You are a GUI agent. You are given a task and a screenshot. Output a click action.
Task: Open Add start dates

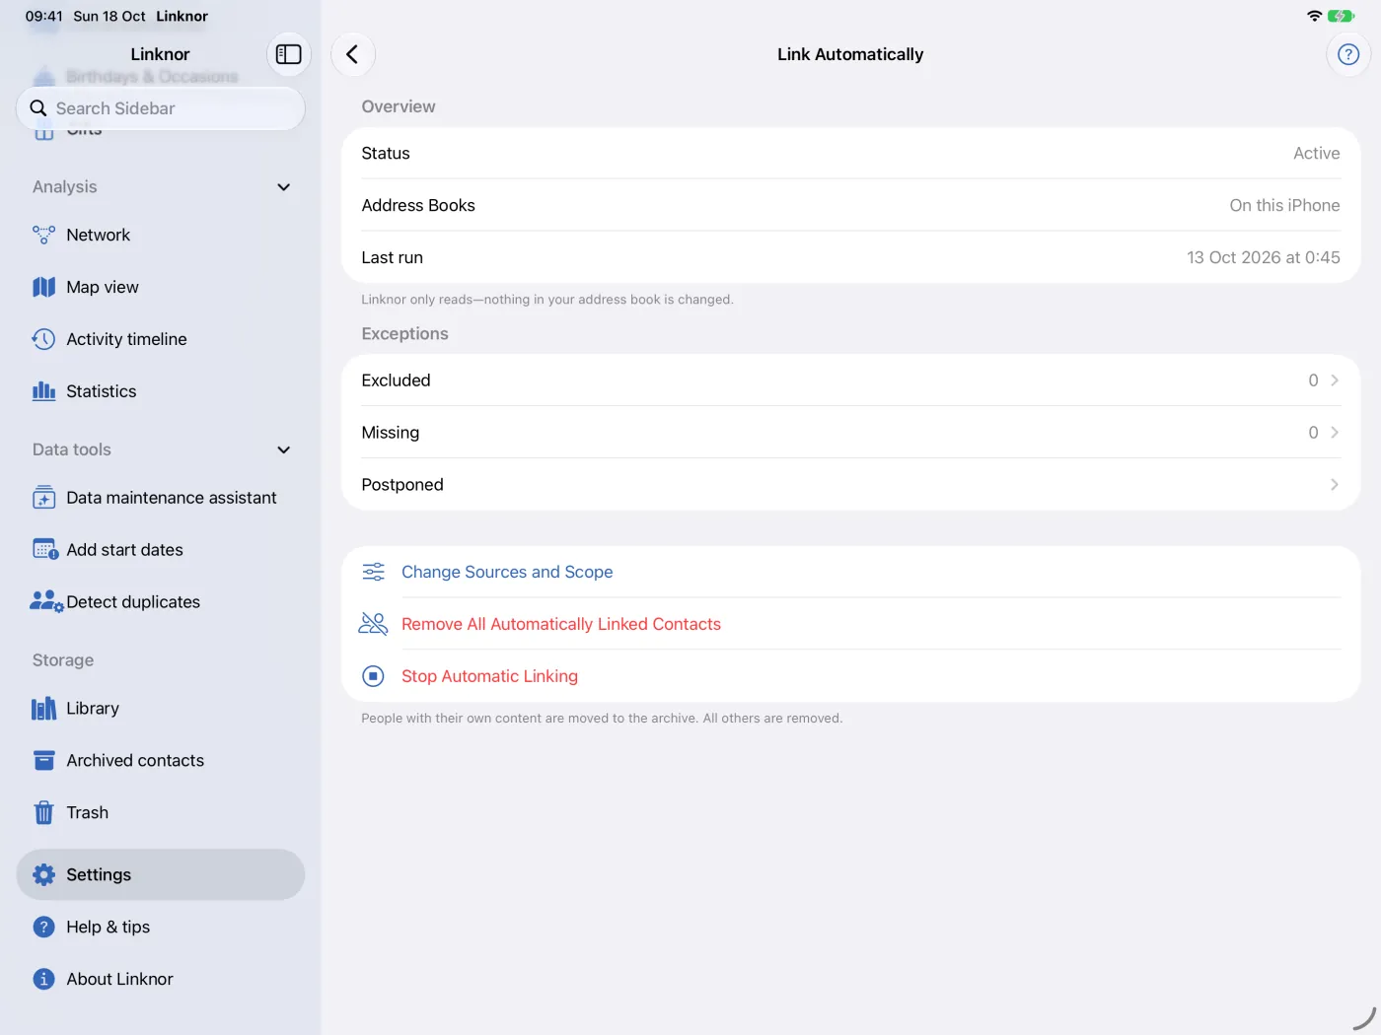click(x=161, y=550)
